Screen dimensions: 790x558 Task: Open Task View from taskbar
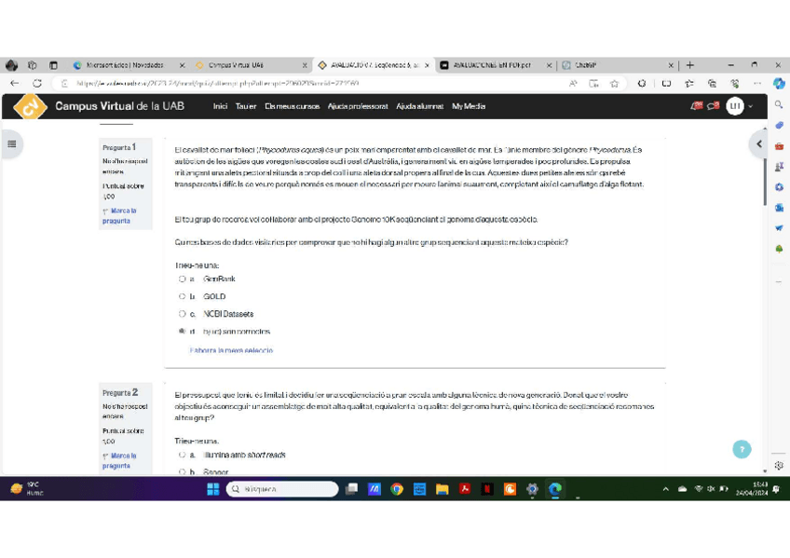click(x=351, y=489)
